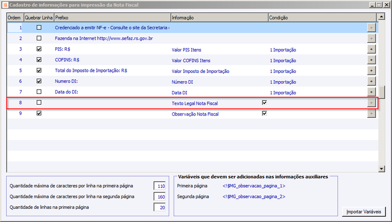The image size is (392, 222).
Task: Click max characters second page field
Action: (x=160, y=197)
